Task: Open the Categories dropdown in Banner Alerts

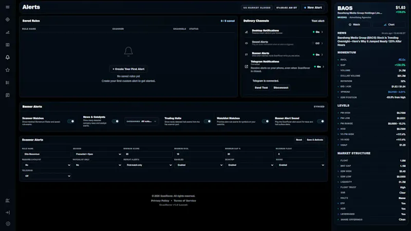Action: [x=142, y=121]
